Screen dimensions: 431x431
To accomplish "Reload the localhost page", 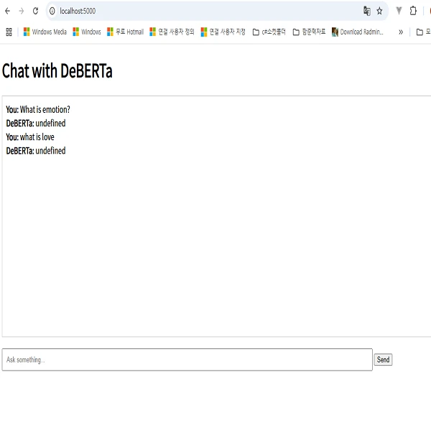I will click(x=35, y=11).
